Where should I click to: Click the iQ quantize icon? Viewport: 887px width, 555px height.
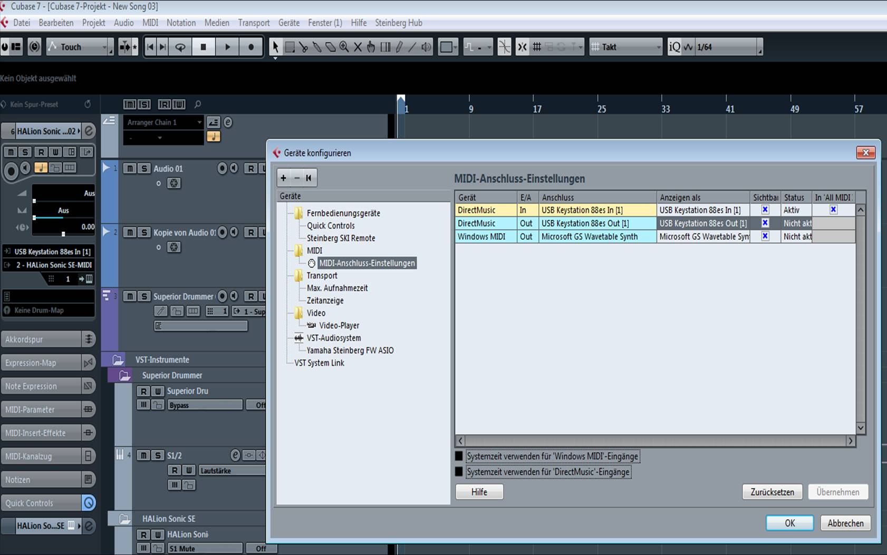674,47
